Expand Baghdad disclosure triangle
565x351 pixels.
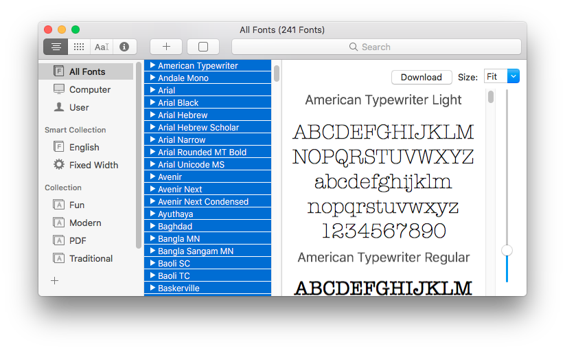[152, 226]
